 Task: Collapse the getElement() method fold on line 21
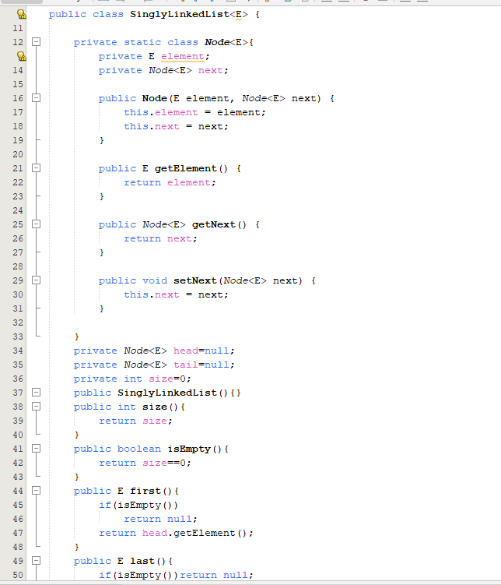36,168
